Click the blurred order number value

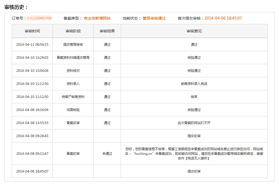(x=39, y=18)
